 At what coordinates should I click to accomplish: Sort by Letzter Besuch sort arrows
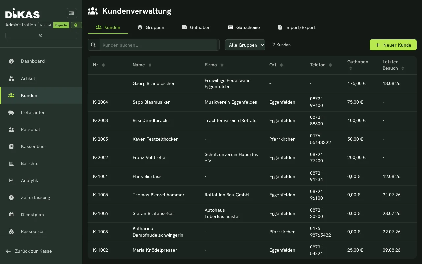click(403, 68)
